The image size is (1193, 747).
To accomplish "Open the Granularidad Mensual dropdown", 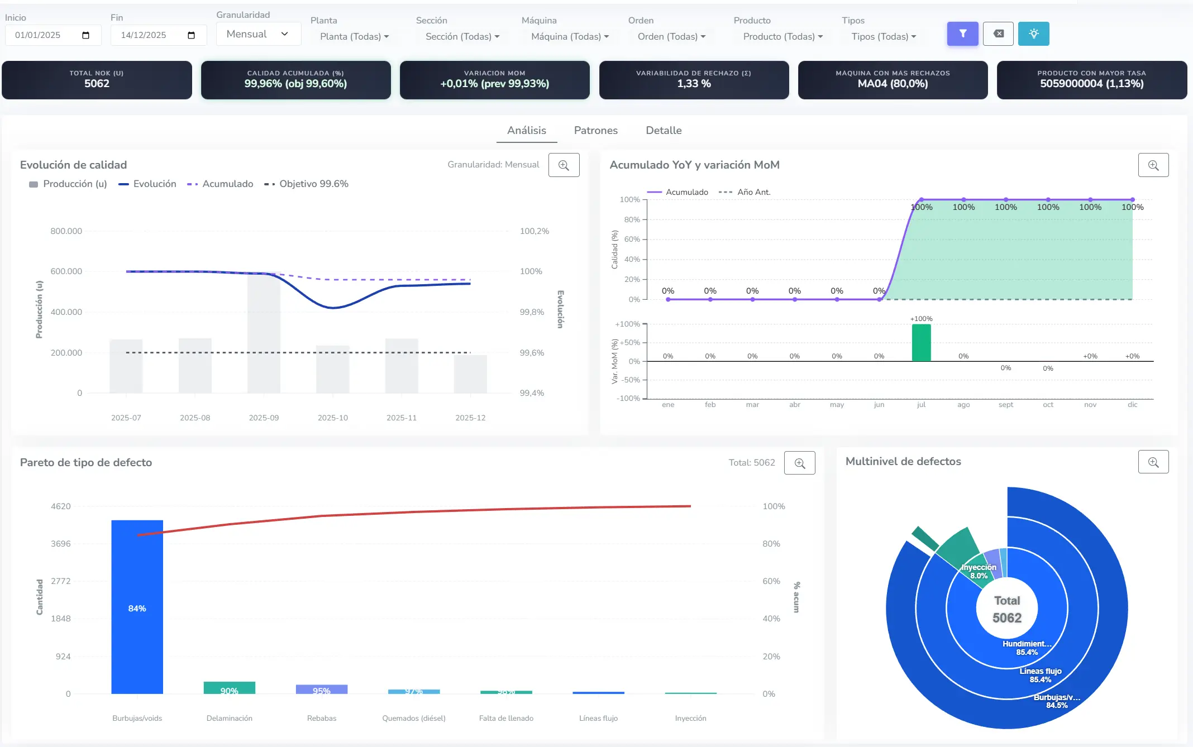I will point(258,33).
